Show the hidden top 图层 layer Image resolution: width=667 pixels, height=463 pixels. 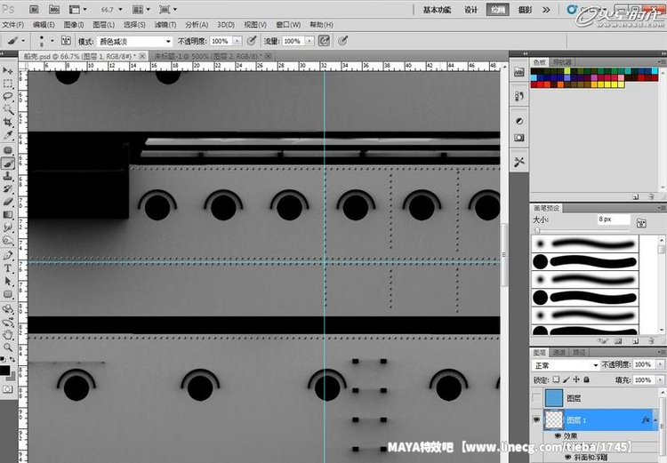pos(536,398)
